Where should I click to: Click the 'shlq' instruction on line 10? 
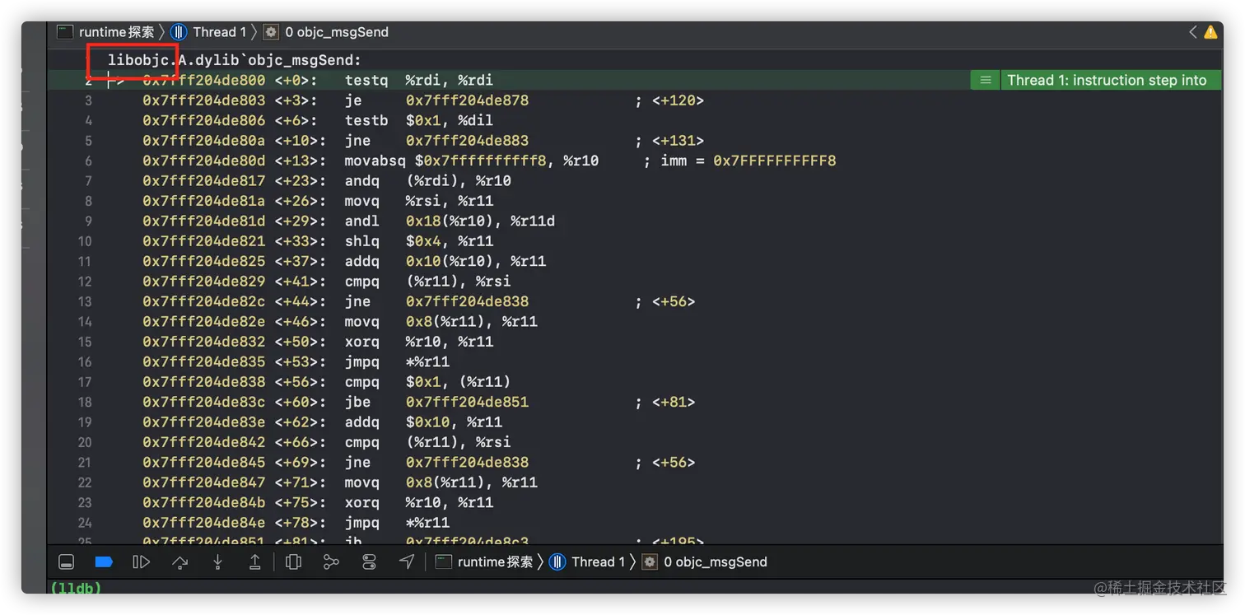[x=362, y=241]
